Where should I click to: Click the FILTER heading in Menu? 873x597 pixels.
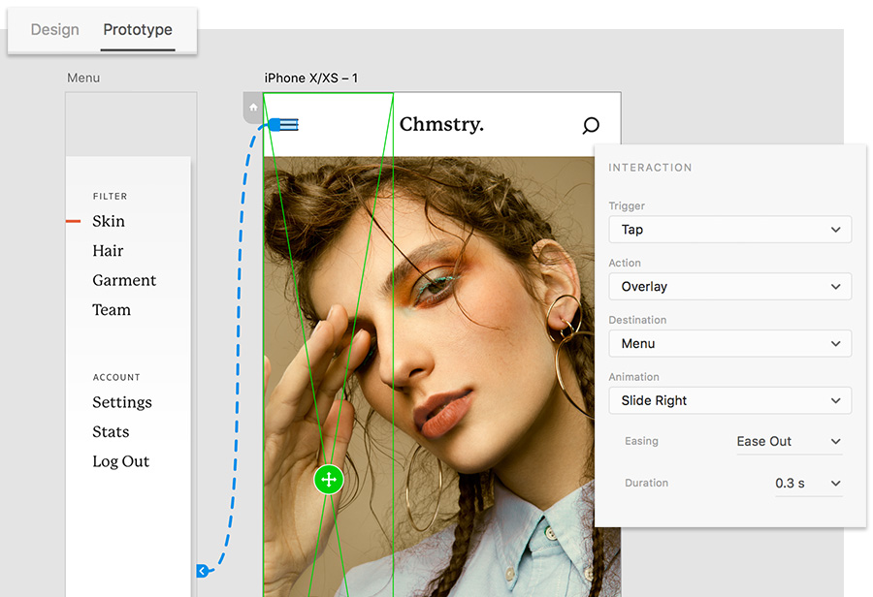[111, 197]
